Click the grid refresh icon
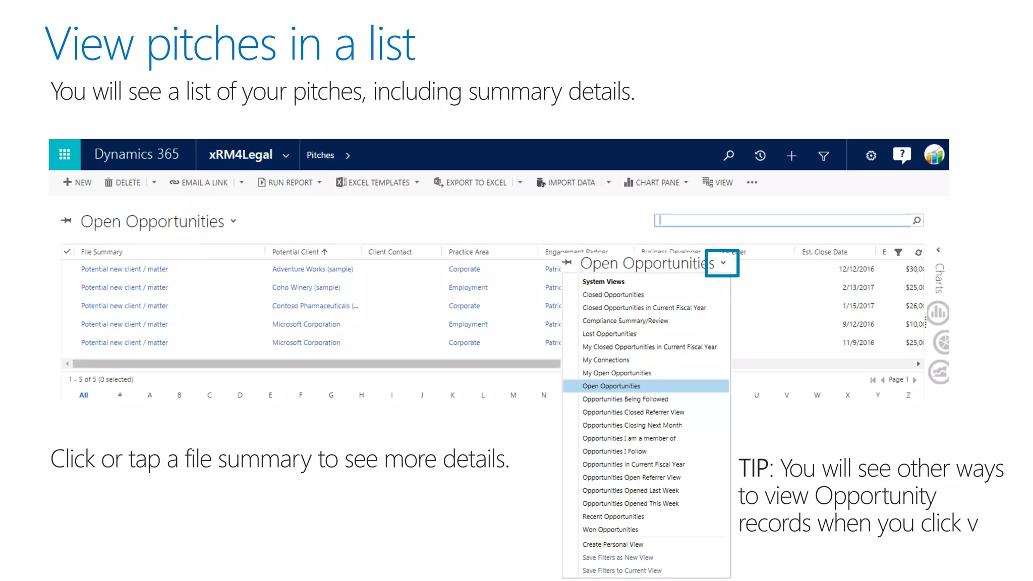Image resolution: width=1033 pixels, height=581 pixels. (x=919, y=252)
